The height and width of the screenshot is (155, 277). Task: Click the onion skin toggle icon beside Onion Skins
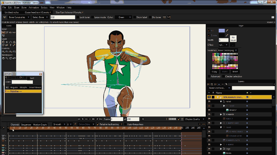(x=75, y=124)
